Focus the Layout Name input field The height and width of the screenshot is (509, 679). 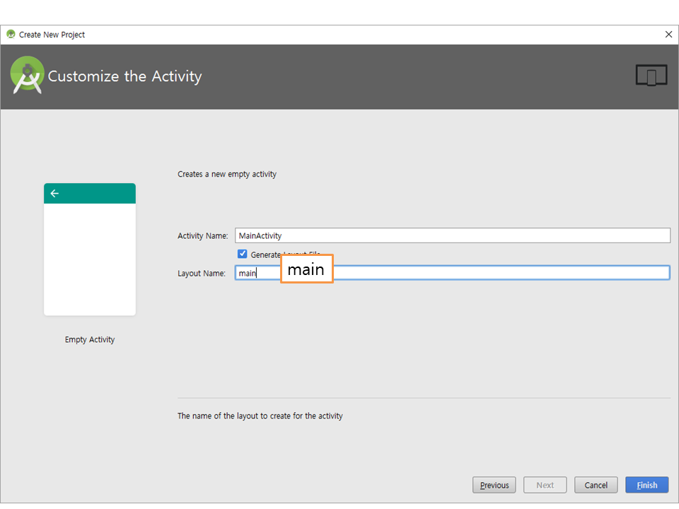[495, 273]
